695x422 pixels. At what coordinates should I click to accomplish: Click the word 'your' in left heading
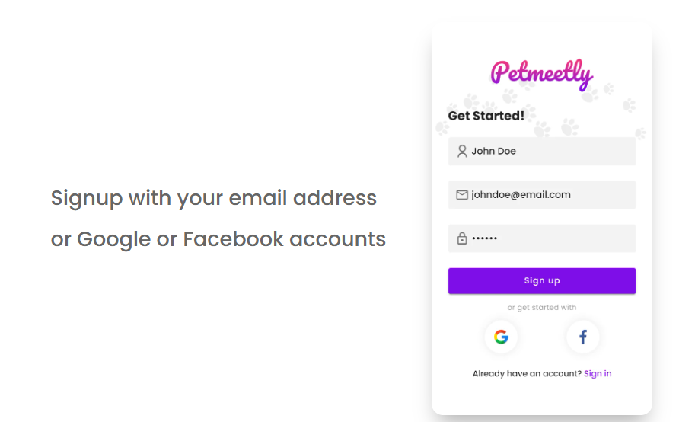[x=200, y=199]
